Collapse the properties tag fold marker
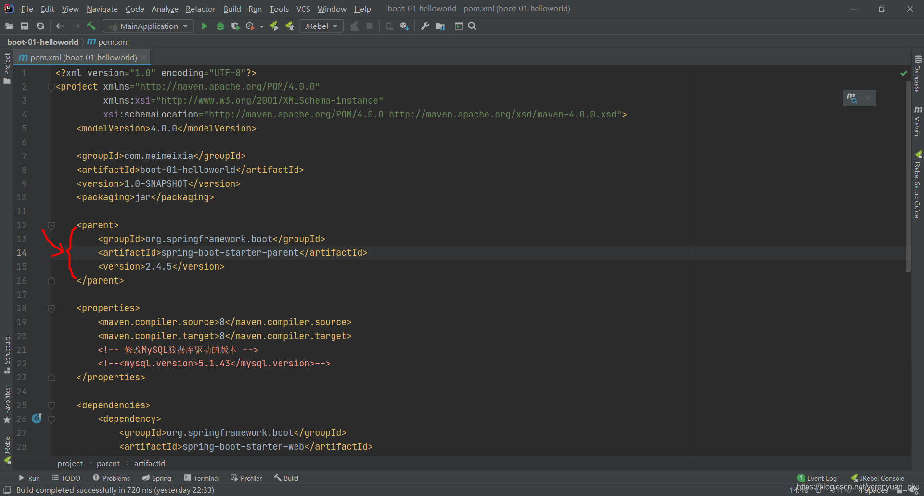The height and width of the screenshot is (496, 924). click(51, 308)
